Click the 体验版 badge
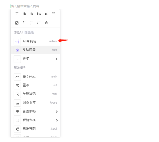159x142 pixels. click(x=29, y=32)
